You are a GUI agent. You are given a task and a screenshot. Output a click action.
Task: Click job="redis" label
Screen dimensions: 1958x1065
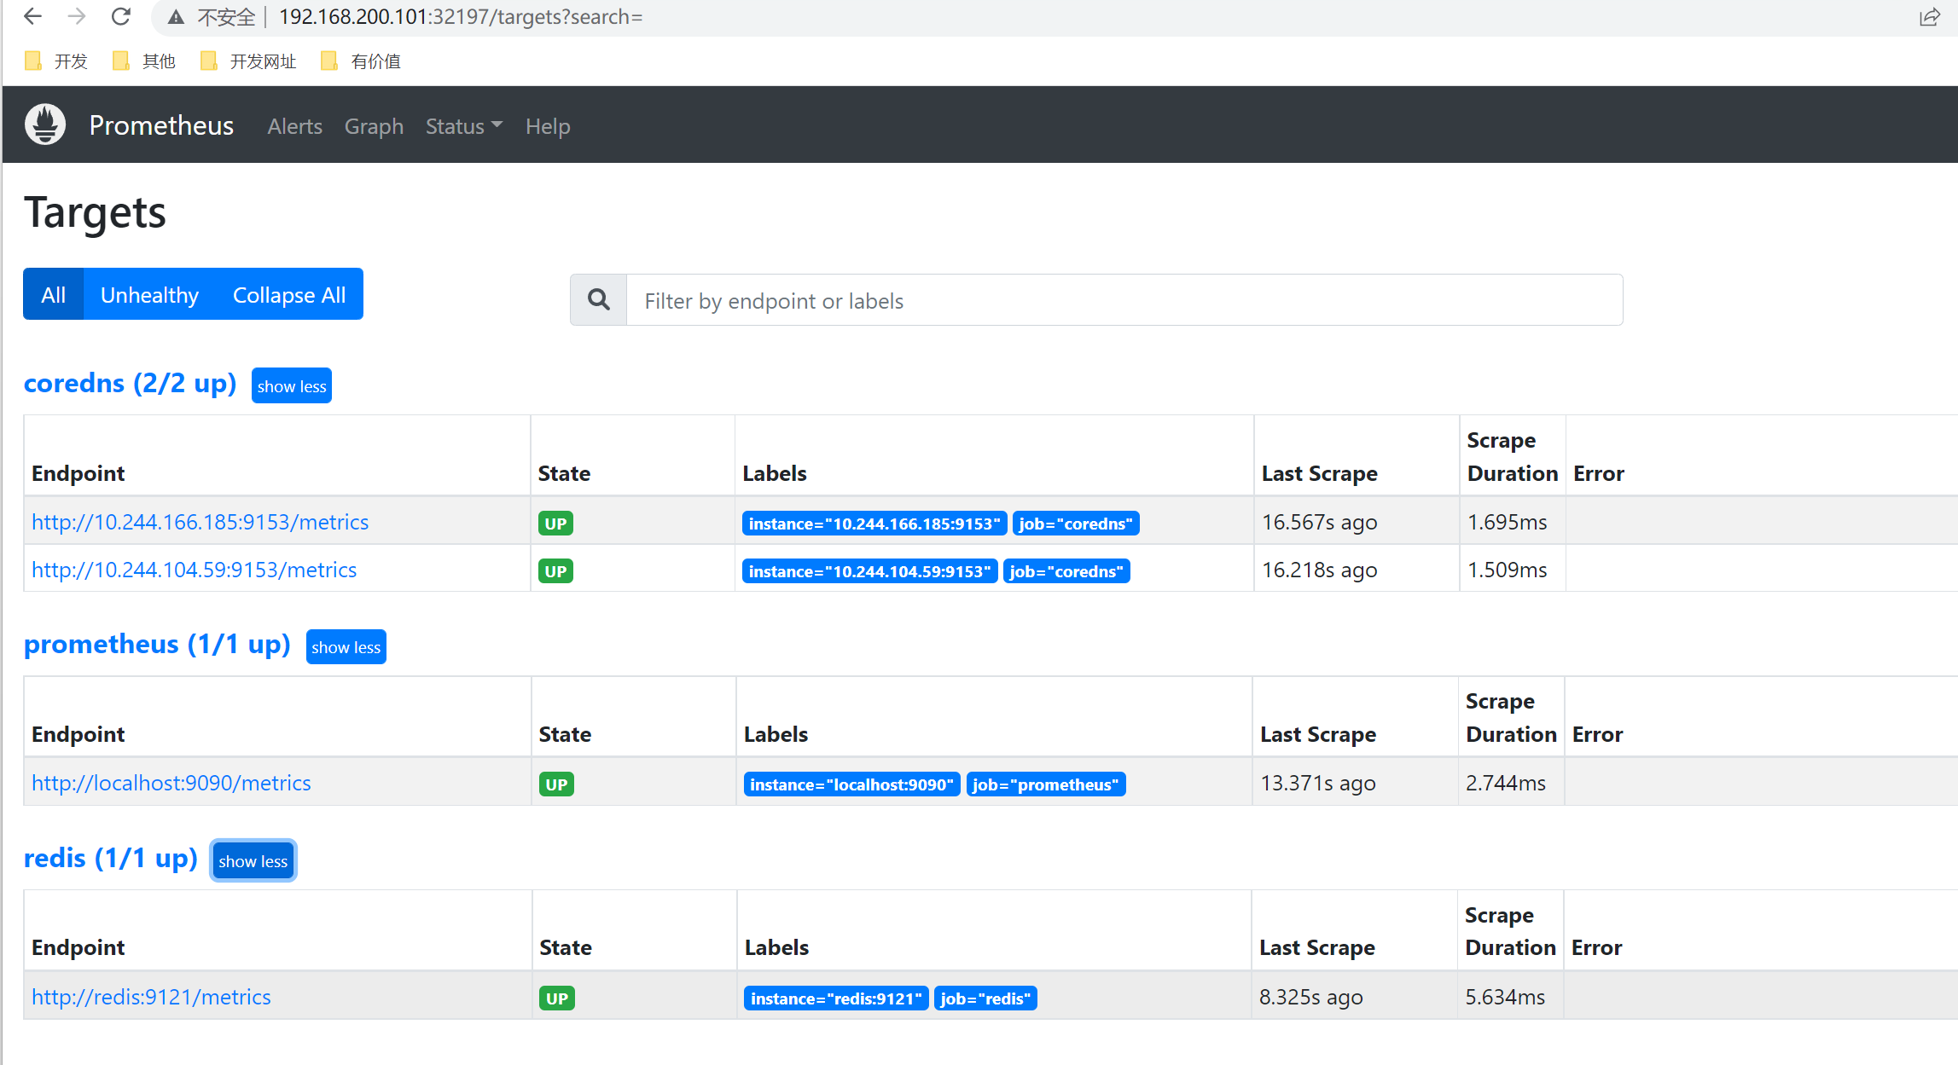click(985, 998)
